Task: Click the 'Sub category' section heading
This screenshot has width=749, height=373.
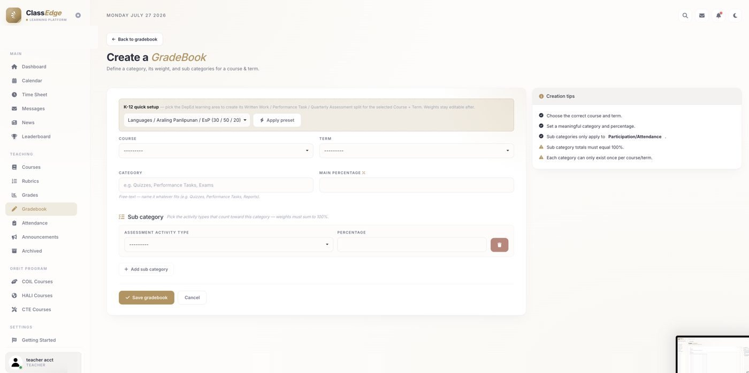Action: 146,217
